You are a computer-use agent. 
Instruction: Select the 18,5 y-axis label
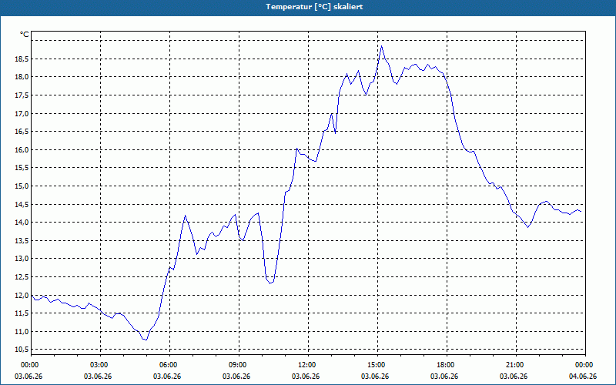22,59
